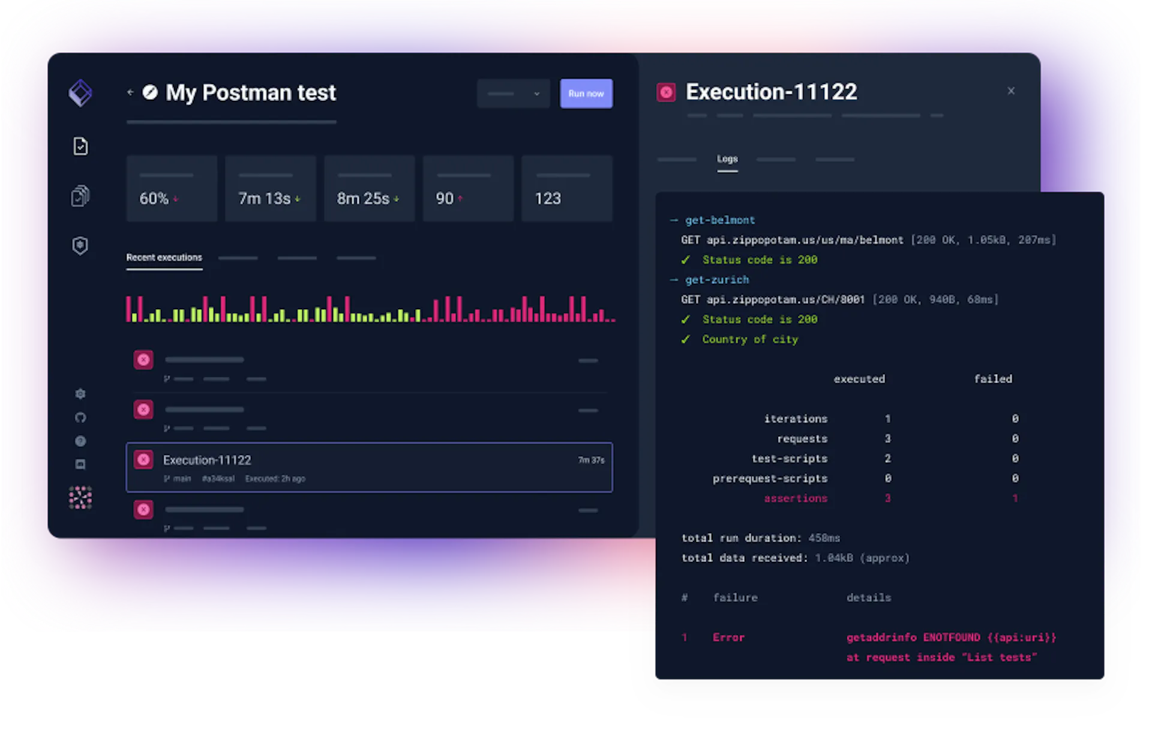The width and height of the screenshot is (1152, 739).
Task: Select the Execution-11122 row in list
Action: 369,468
